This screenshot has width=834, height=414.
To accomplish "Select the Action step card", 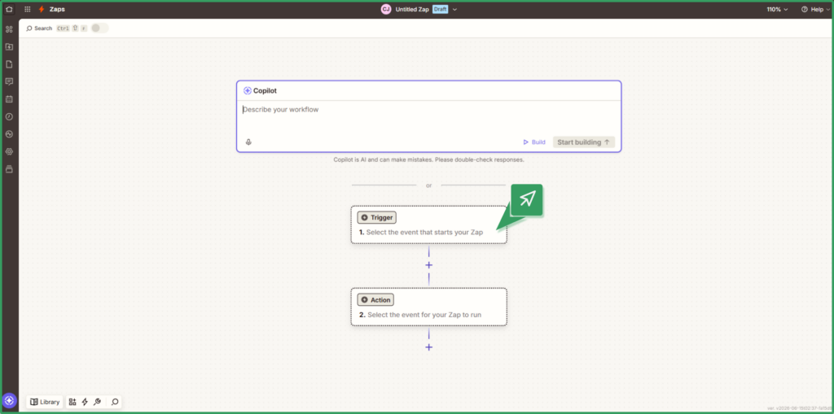I will click(x=428, y=307).
